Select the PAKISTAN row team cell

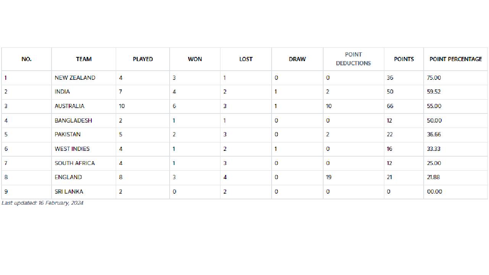click(x=68, y=134)
